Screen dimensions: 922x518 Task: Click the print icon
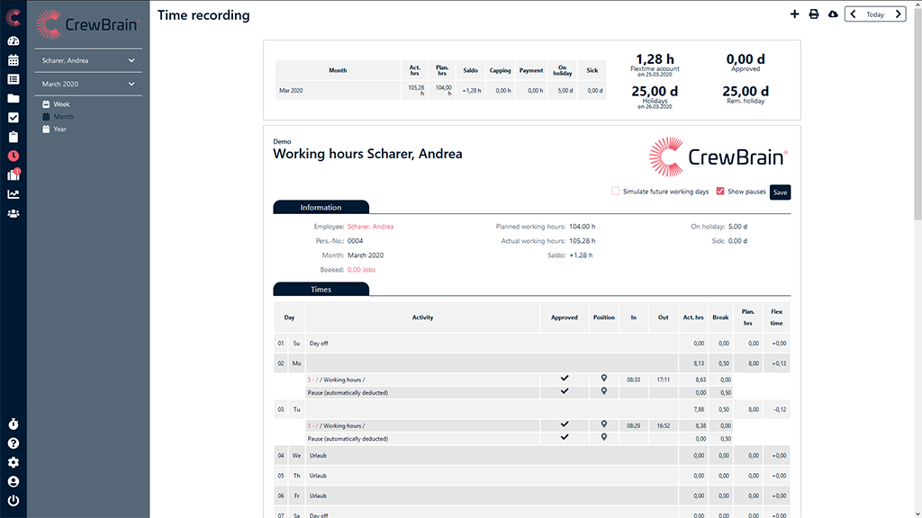(814, 14)
